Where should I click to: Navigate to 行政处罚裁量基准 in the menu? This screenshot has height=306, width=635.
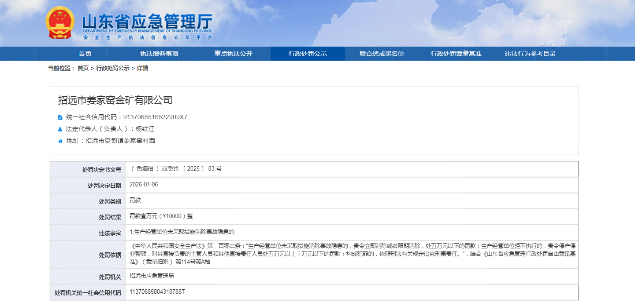point(456,54)
